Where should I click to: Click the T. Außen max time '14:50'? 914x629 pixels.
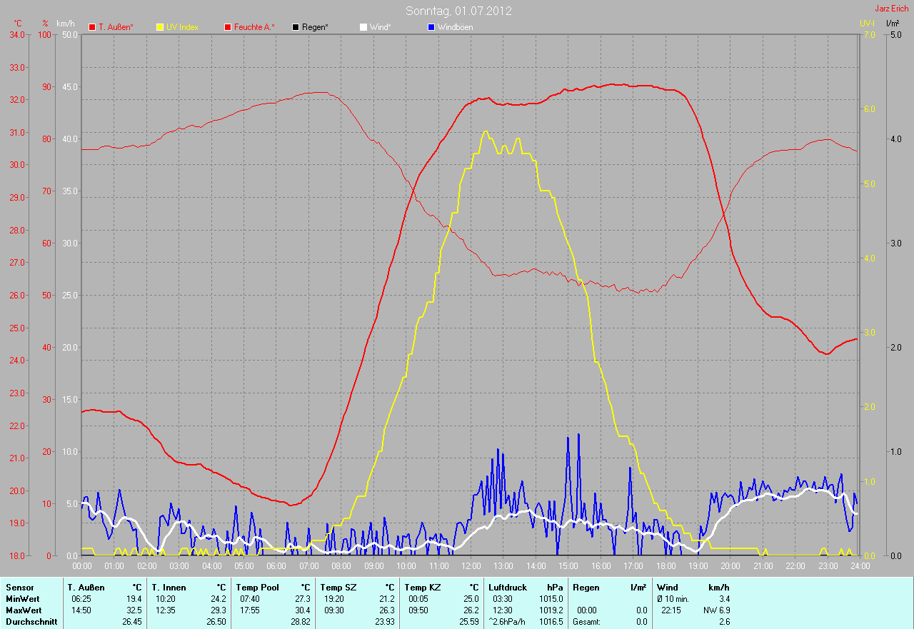pos(81,610)
